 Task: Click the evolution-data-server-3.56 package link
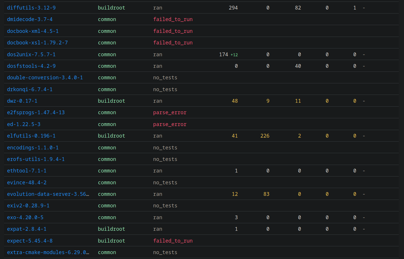tap(48, 194)
